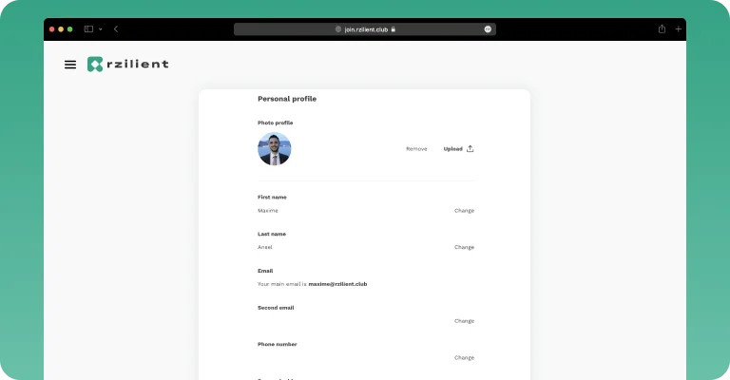Expand the sidebar dropdown chevron
730x380 pixels.
pos(101,29)
